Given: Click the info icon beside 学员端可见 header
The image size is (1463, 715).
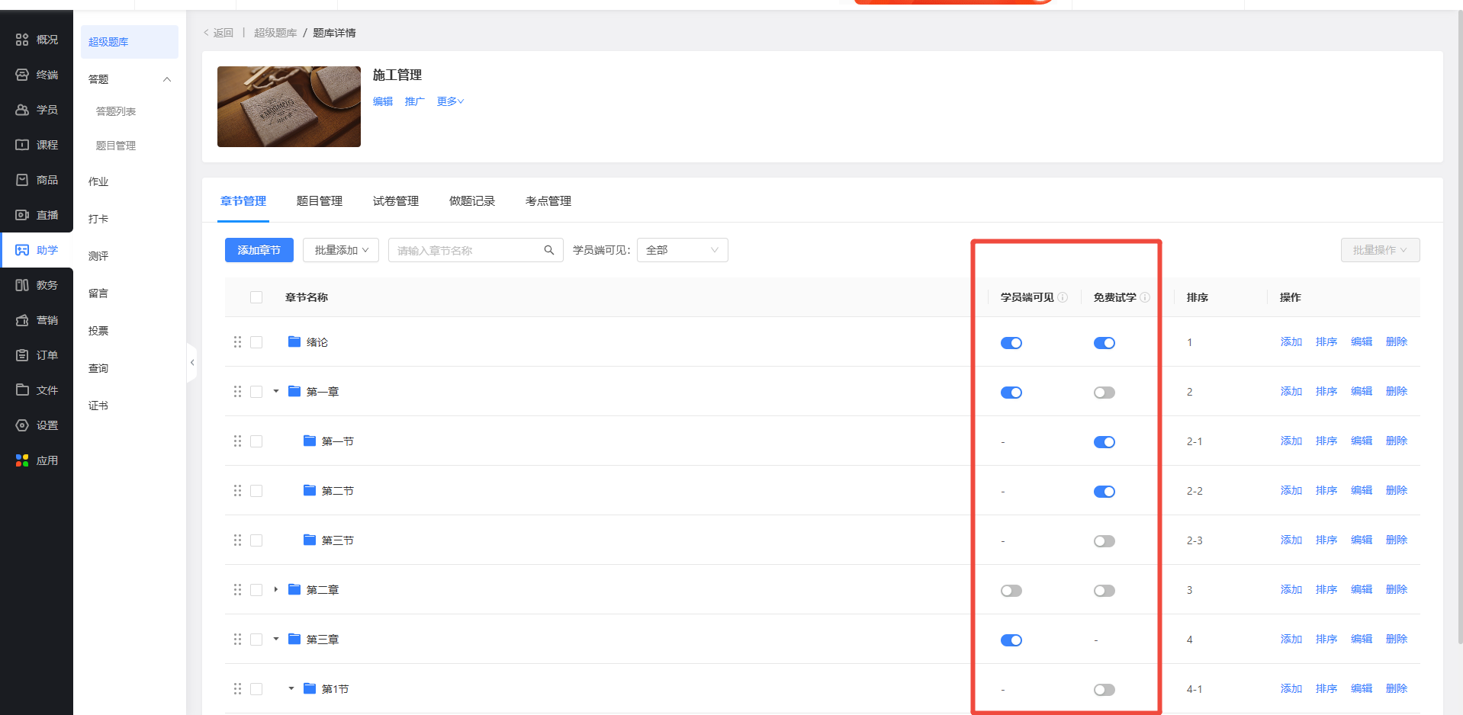Looking at the screenshot, I should click(1063, 297).
